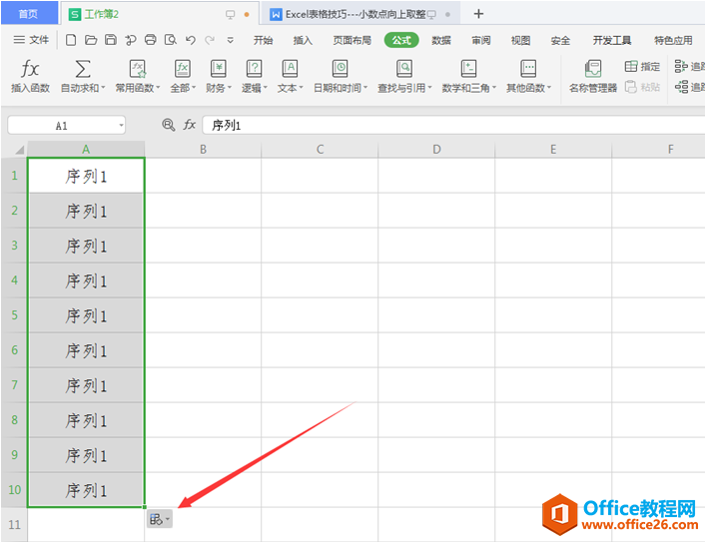This screenshot has width=705, height=542.
Task: Open Lookup and Reference (查找与引用) functions
Action: click(x=404, y=76)
